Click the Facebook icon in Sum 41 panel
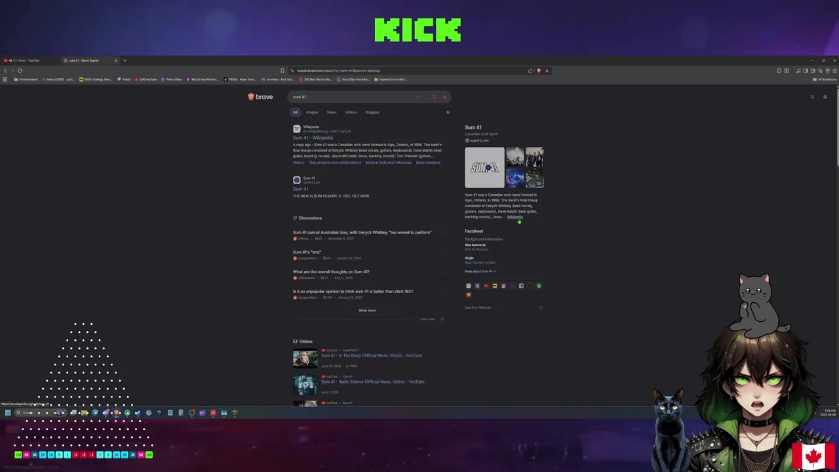The image size is (839, 472). (x=477, y=286)
